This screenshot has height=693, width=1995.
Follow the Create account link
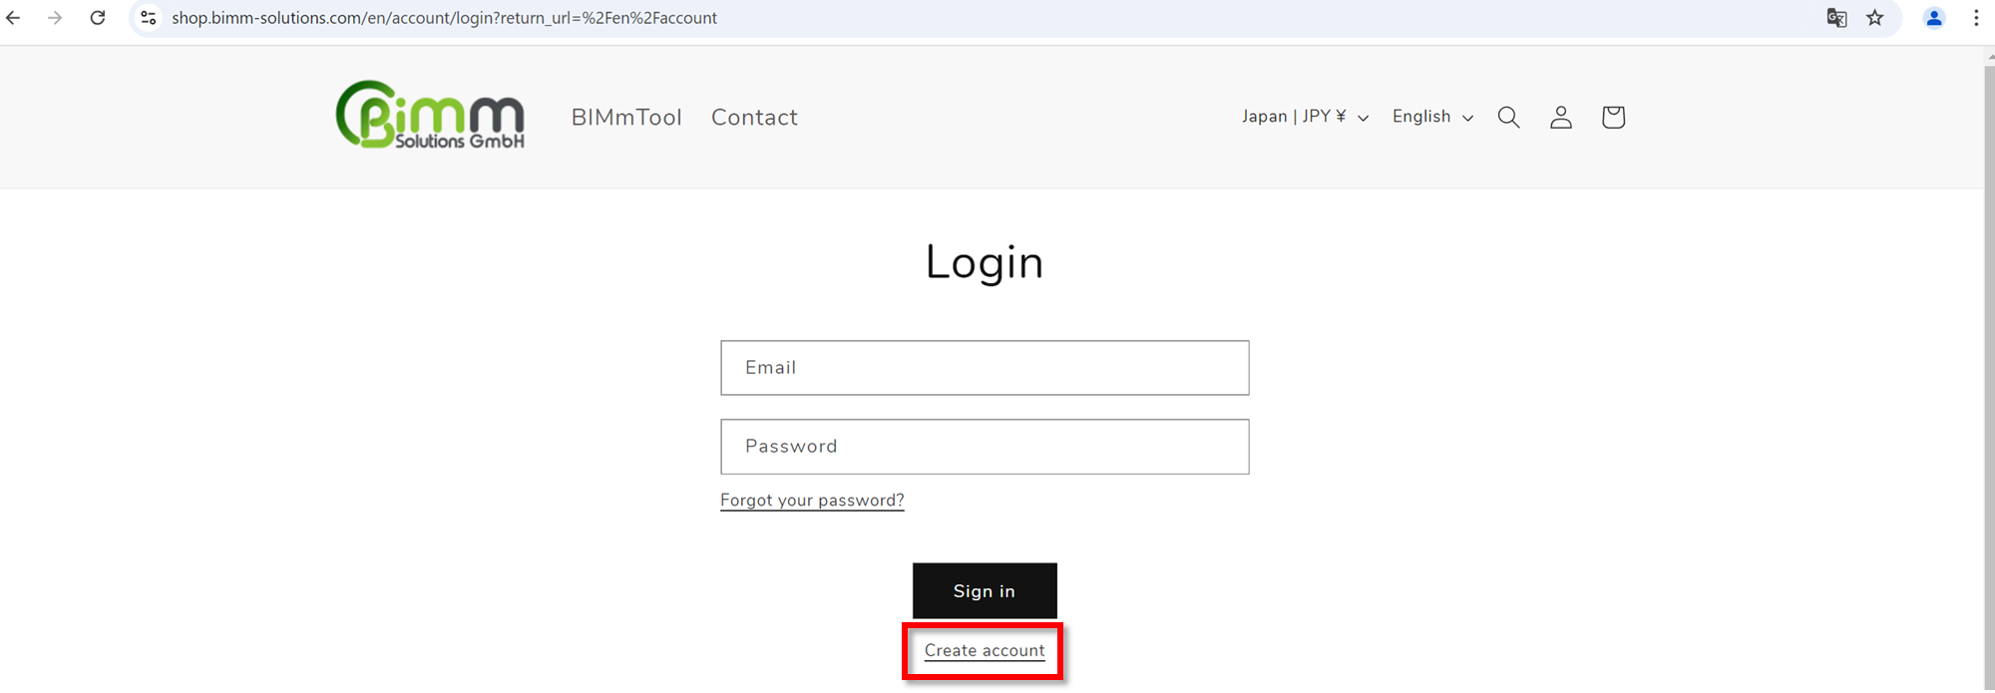[x=985, y=650]
